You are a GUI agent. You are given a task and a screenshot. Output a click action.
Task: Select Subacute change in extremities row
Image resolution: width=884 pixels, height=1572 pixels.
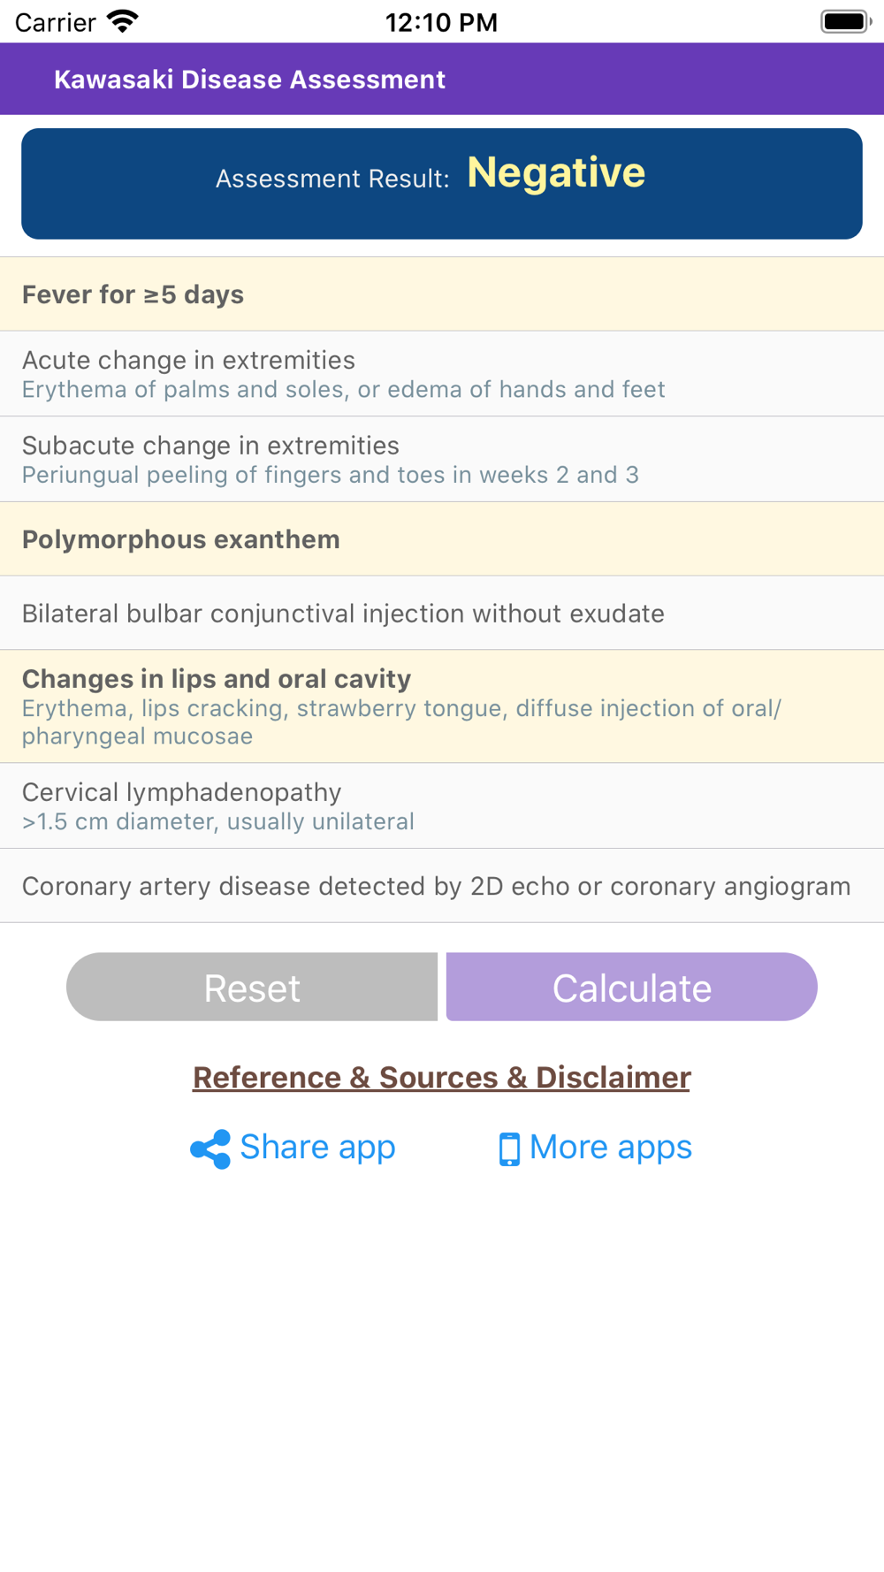442,459
